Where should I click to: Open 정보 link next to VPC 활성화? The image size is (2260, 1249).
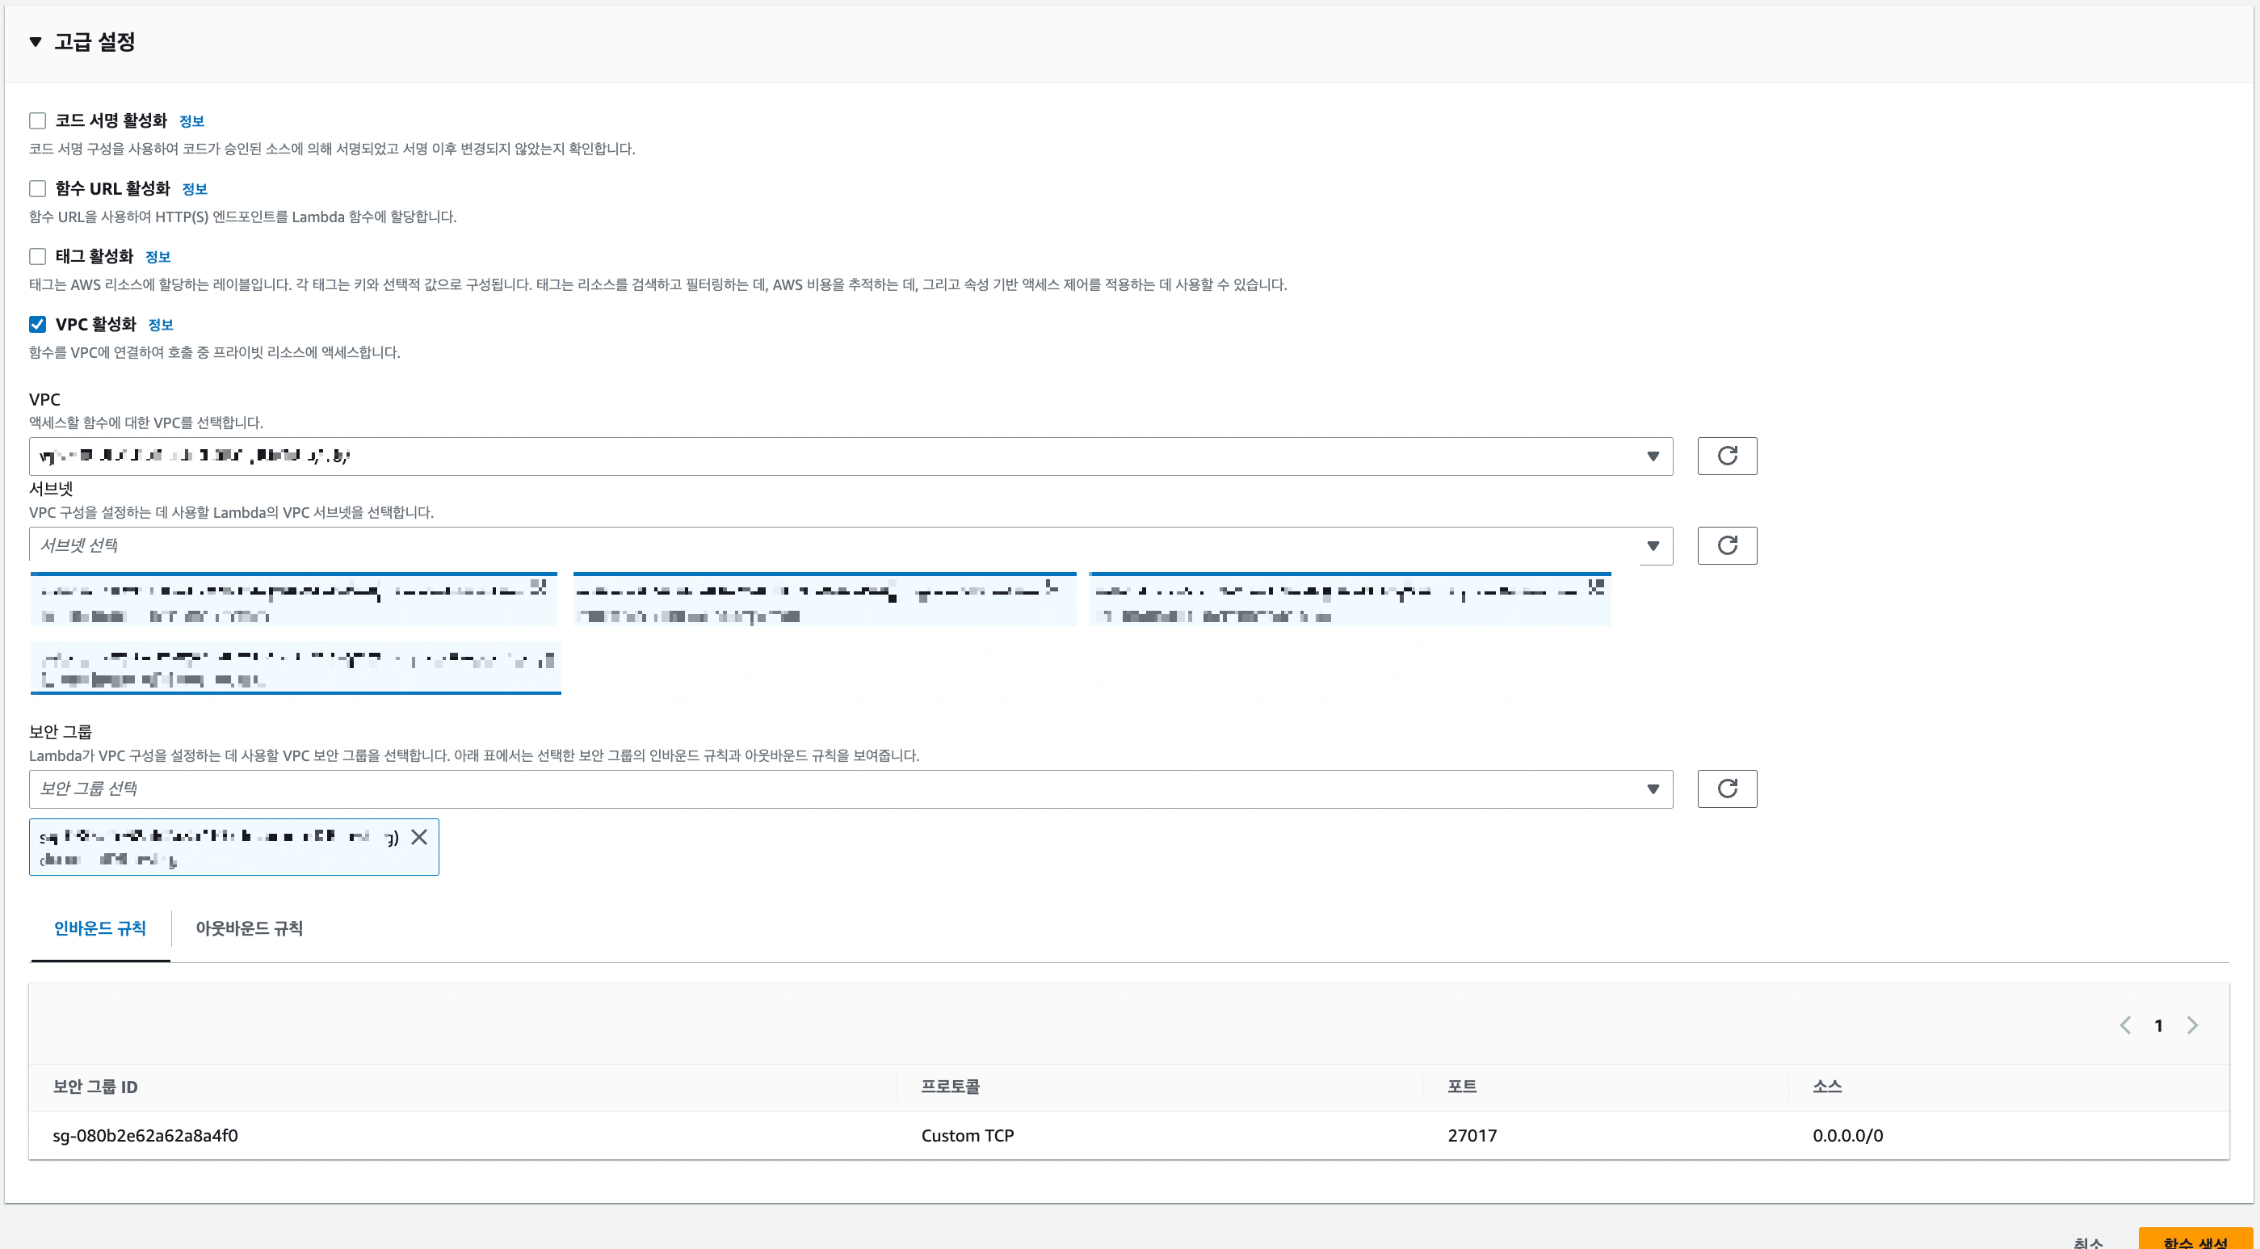161,325
